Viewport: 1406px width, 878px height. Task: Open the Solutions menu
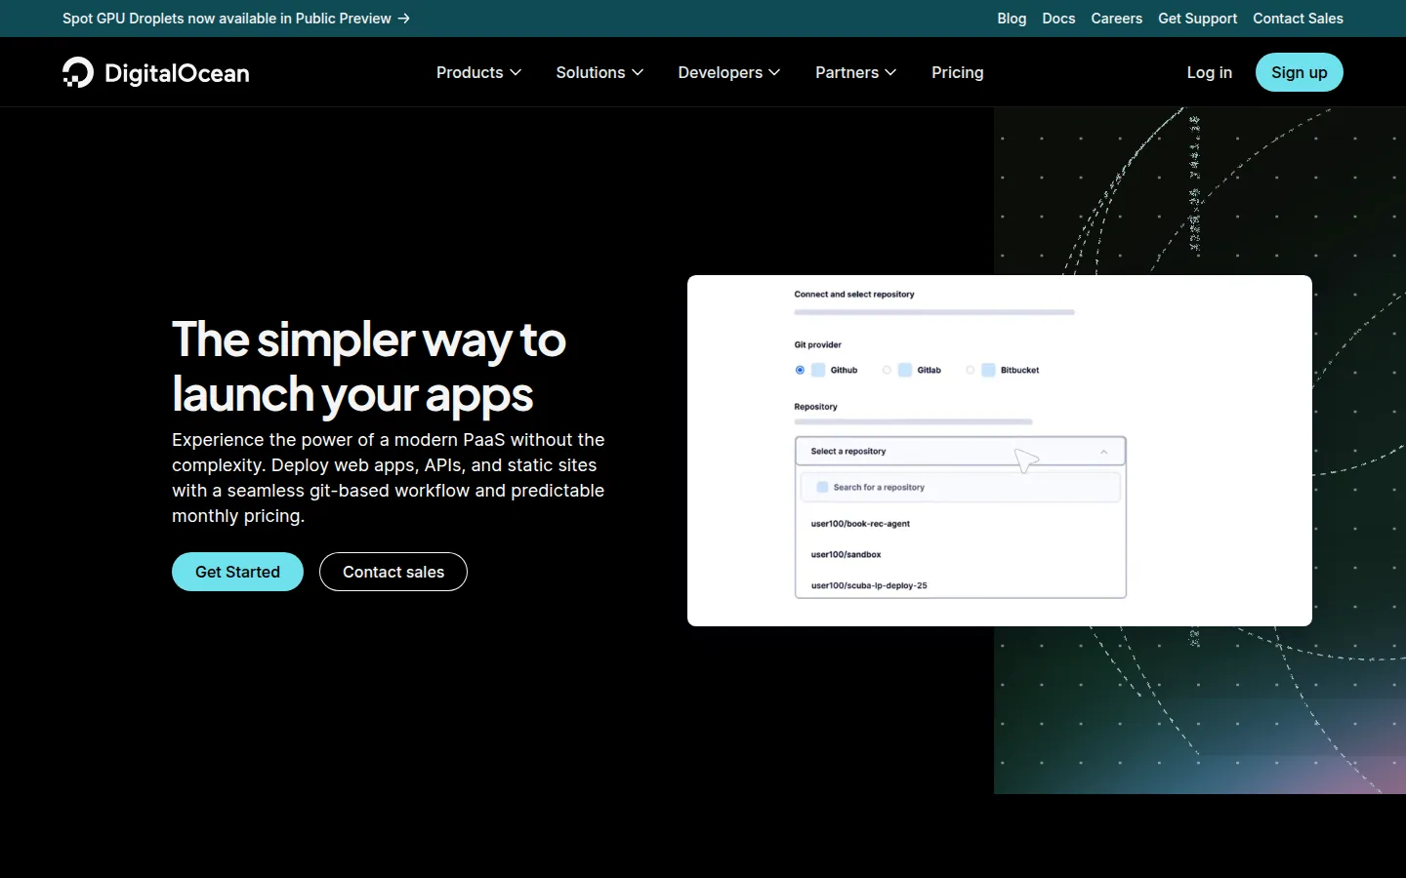pos(600,72)
